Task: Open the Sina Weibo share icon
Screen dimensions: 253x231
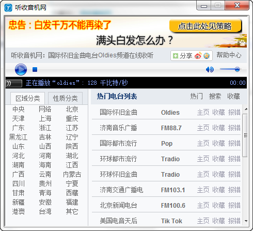Action: pyautogui.click(x=198, y=56)
